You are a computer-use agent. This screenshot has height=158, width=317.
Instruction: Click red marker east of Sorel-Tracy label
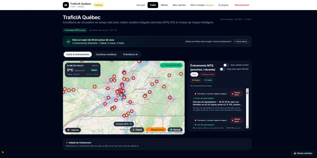coord(133,78)
